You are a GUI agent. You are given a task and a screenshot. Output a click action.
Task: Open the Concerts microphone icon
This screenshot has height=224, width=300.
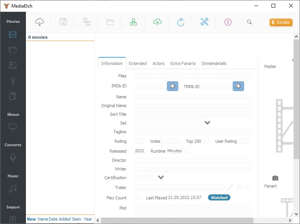pos(13,158)
